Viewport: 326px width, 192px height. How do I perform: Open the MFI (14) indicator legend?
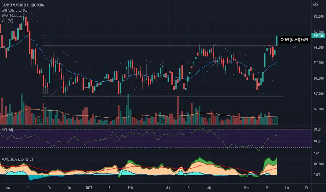point(7,130)
